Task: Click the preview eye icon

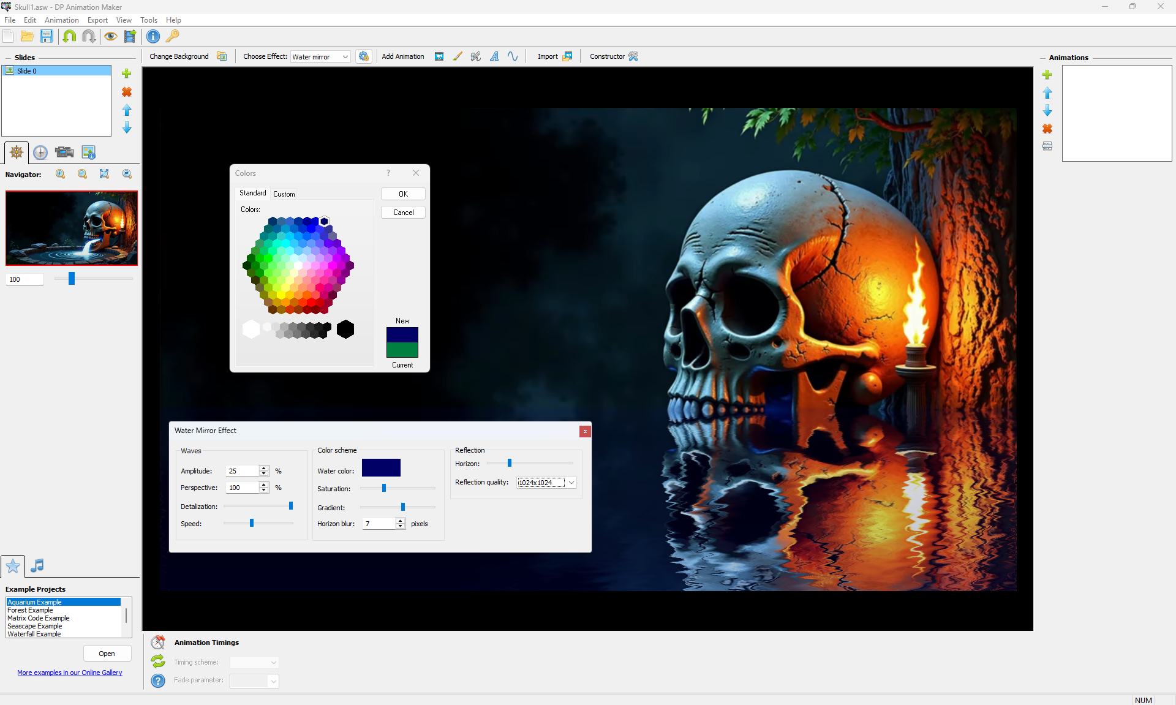Action: (x=110, y=37)
